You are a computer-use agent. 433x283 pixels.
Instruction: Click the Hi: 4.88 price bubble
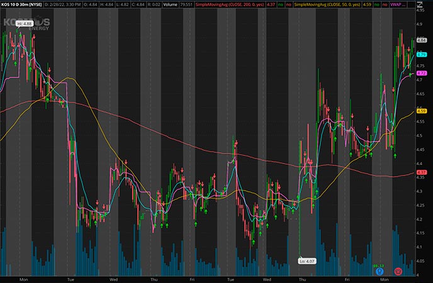pyautogui.click(x=25, y=24)
